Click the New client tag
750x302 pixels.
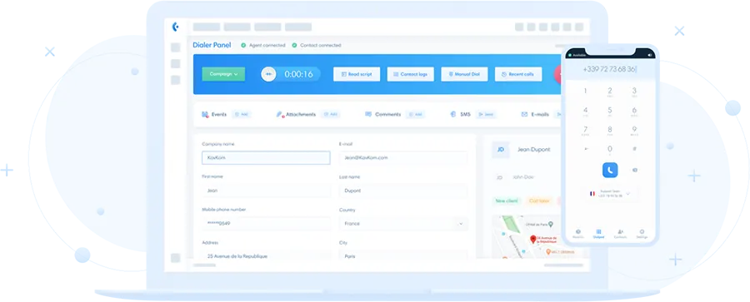507,201
